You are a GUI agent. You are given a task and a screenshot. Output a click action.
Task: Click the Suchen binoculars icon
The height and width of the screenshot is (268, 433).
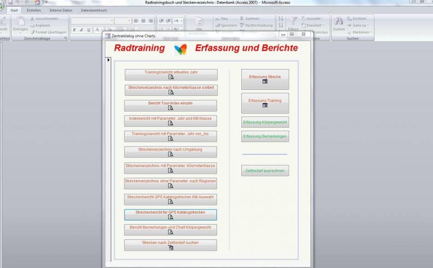tap(339, 21)
